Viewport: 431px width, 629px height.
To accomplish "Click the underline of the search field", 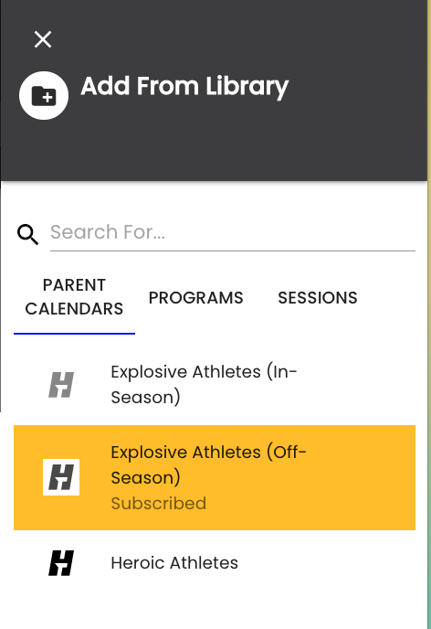I will click(233, 251).
